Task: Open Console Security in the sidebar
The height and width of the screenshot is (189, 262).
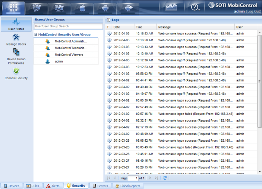Action: click(16, 73)
